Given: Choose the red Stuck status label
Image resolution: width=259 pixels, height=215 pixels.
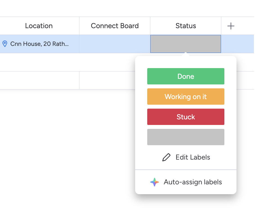Looking at the screenshot, I should 186,117.
